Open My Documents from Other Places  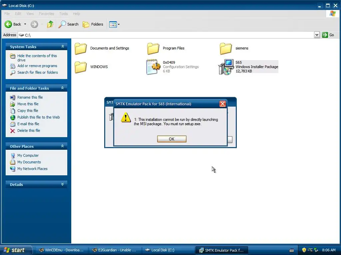[x=29, y=162]
